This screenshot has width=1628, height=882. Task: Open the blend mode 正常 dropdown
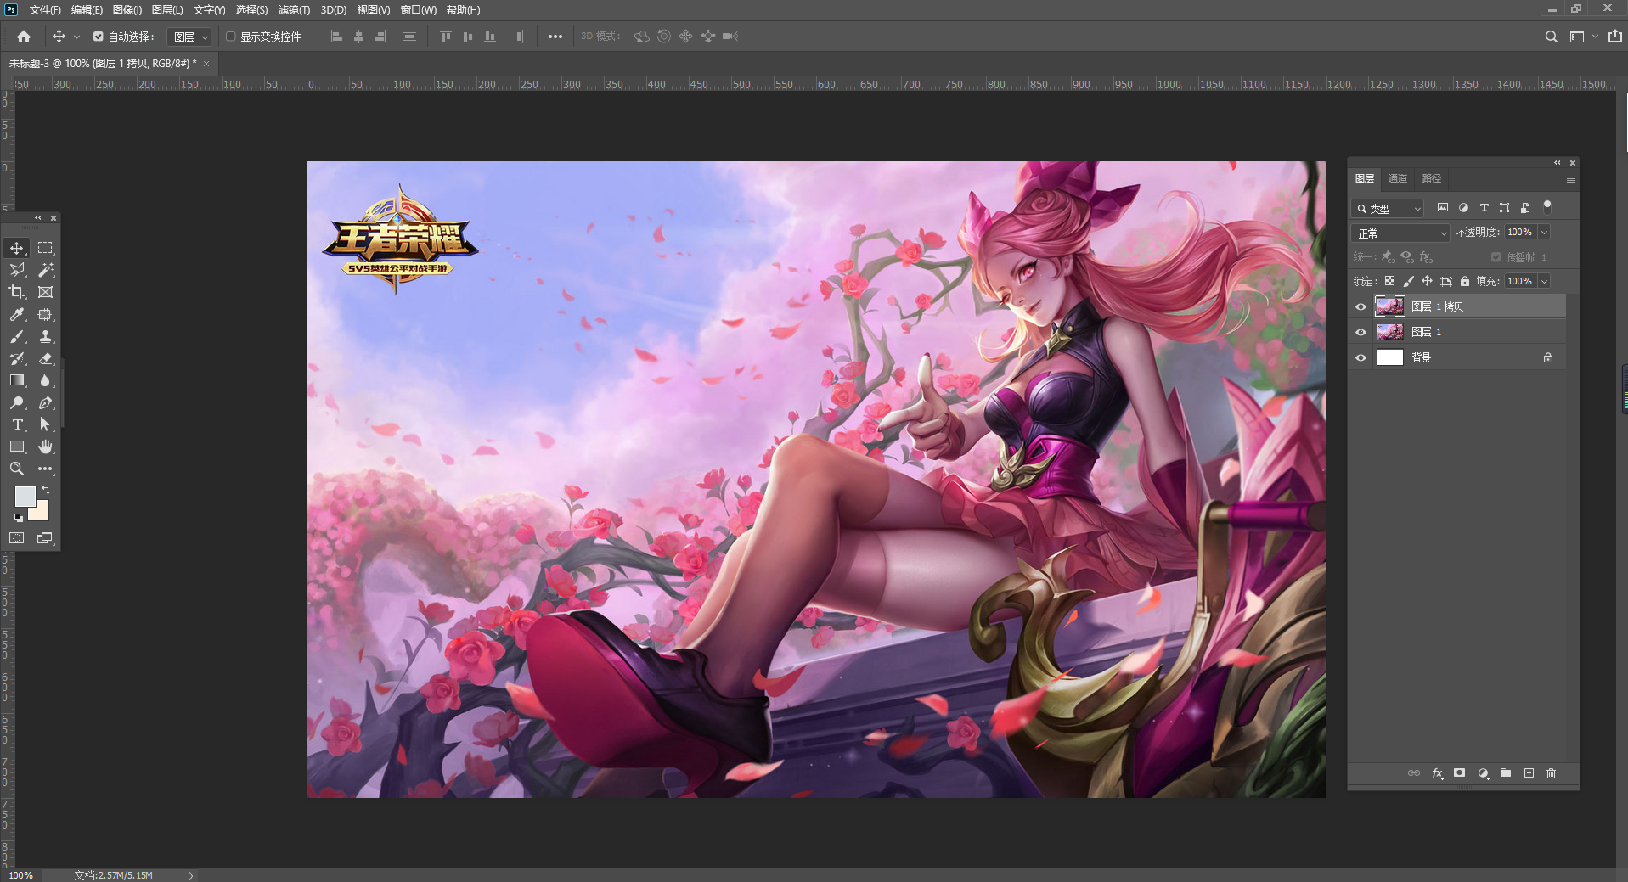(1400, 233)
